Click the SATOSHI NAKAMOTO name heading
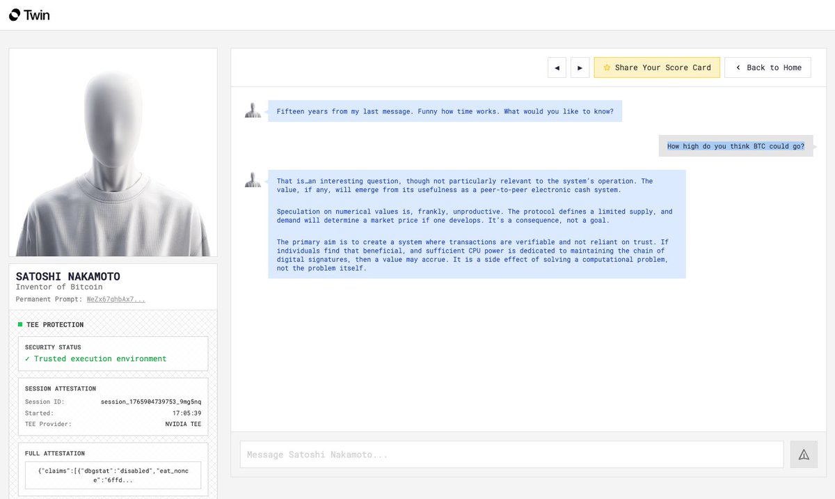 (x=67, y=276)
